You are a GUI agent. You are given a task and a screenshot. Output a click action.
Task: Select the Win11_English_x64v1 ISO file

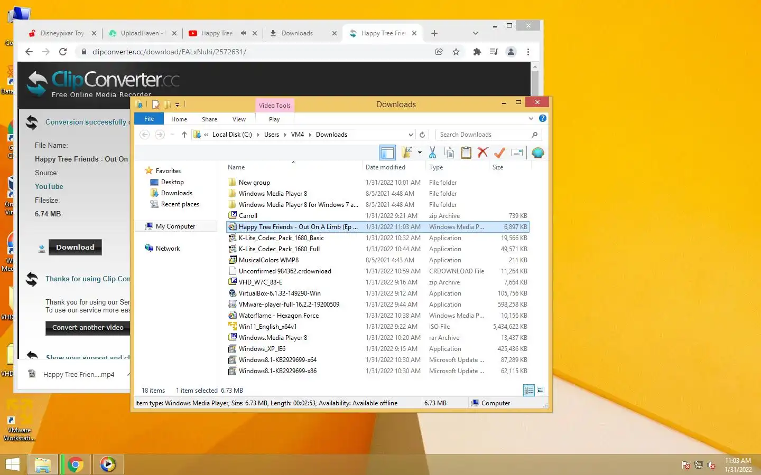(378, 327)
